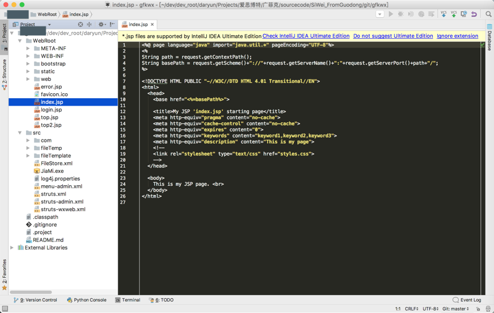
Task: Click WebRoot breadcrumb in navigation bar
Action: coord(43,14)
